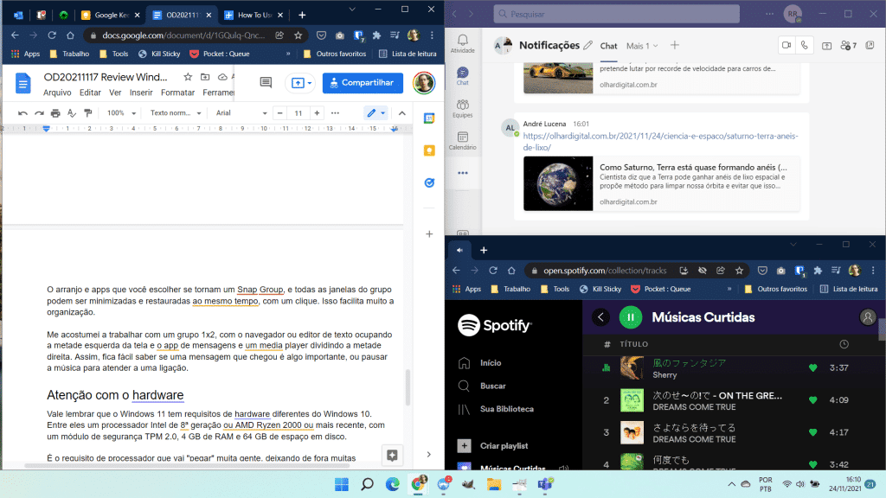Run spell check in Docs toolbar
The width and height of the screenshot is (886, 498).
72,113
